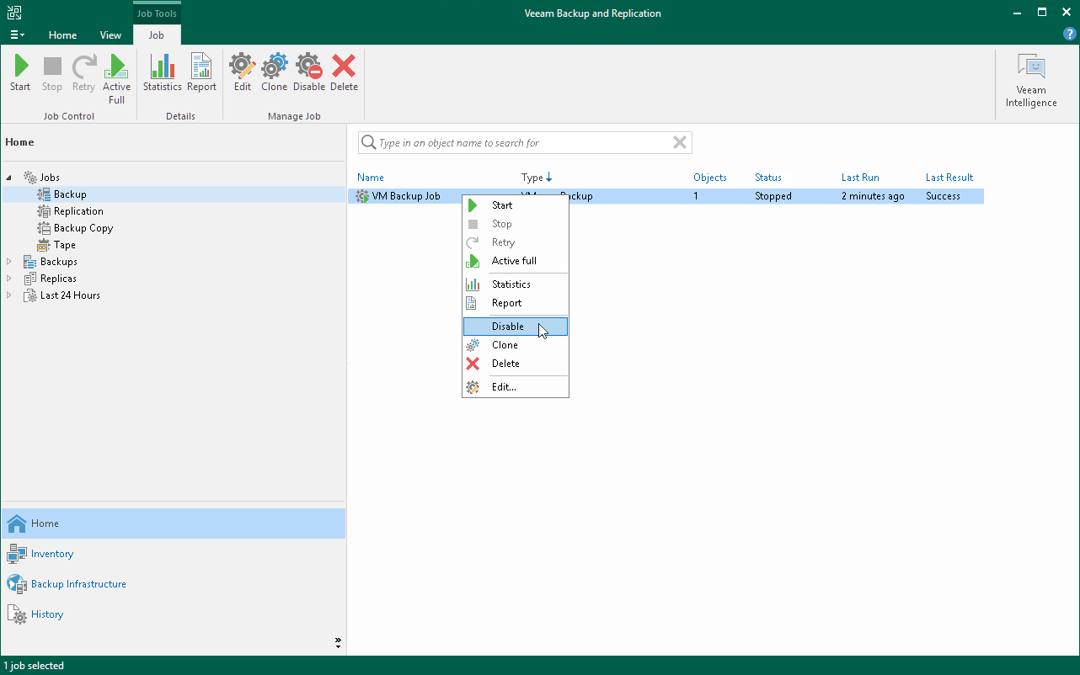Choose Start in the context menu
The image size is (1080, 675).
516,205
